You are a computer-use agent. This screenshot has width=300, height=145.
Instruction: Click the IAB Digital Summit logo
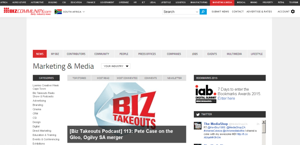coord(206,94)
